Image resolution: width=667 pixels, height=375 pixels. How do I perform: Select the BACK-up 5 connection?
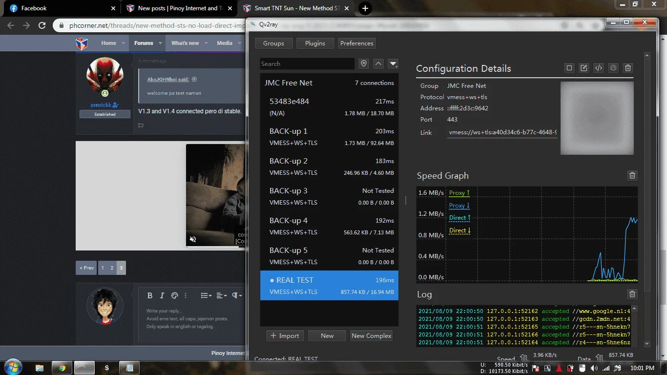329,256
